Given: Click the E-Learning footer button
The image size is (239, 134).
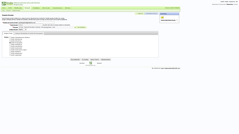Looking at the screenshot, I should click(x=85, y=60).
